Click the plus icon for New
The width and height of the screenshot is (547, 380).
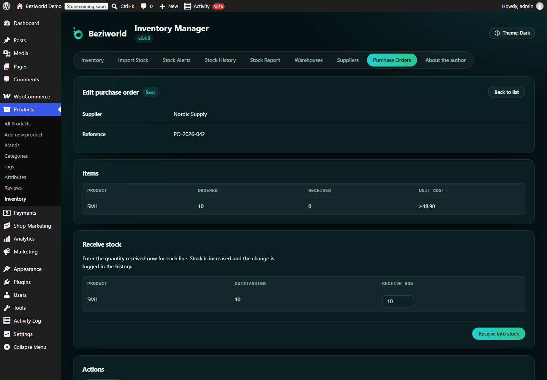tap(162, 6)
